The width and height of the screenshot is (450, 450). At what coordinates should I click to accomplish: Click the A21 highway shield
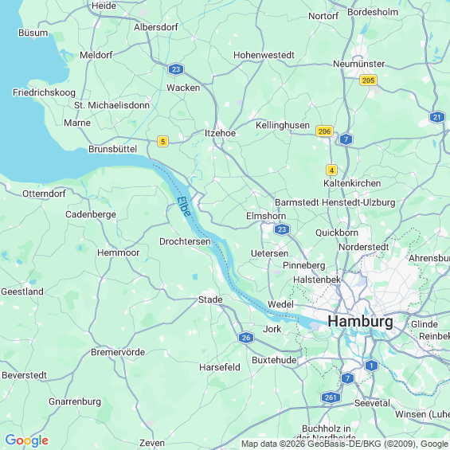tap(437, 117)
